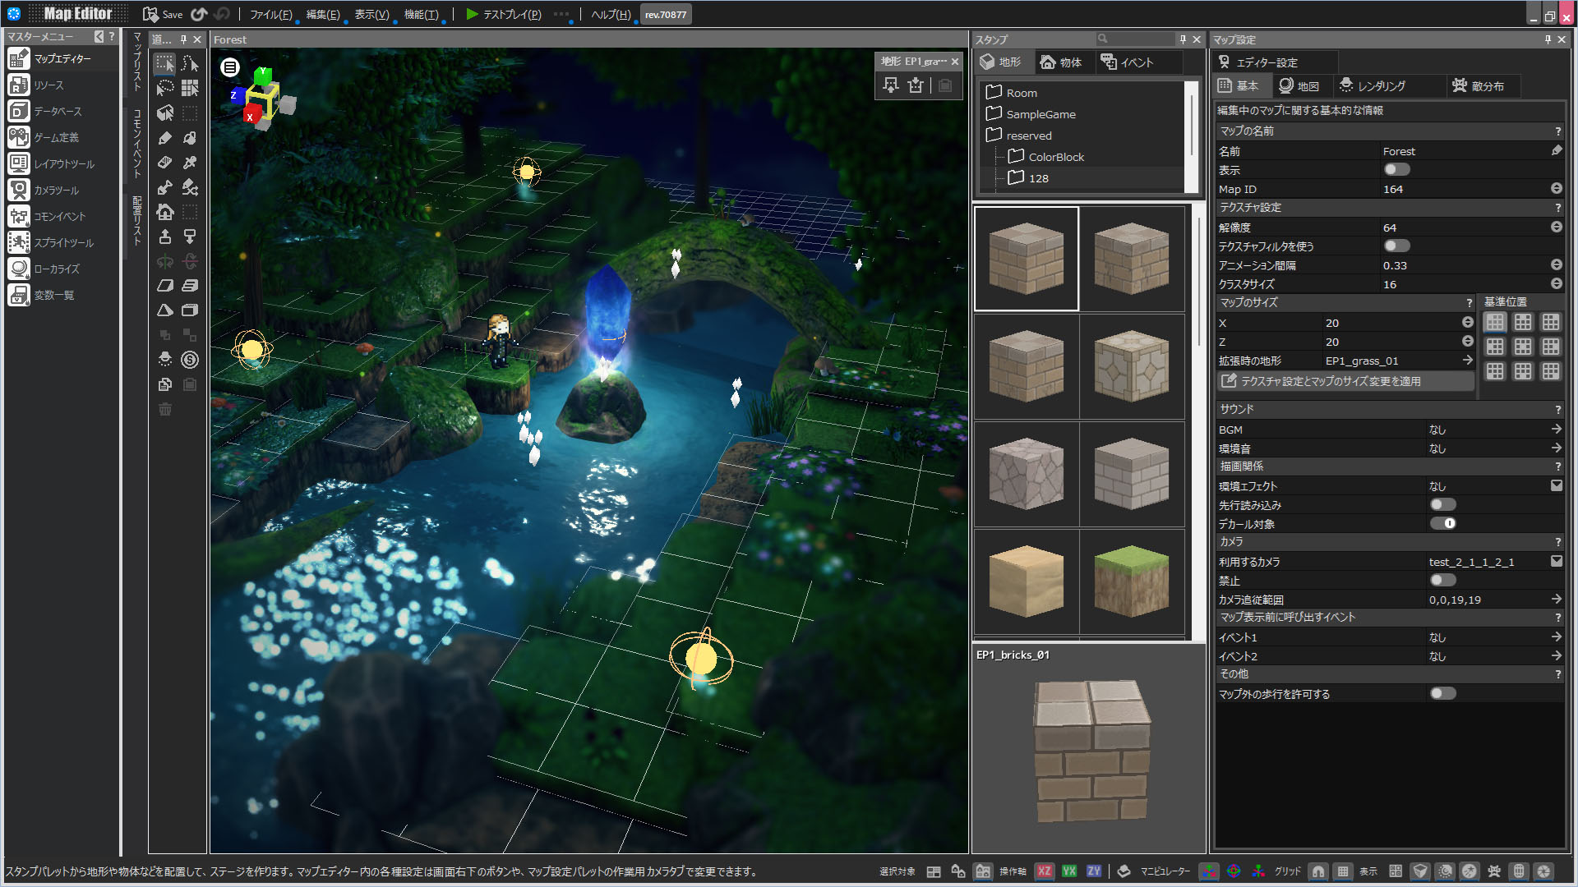Click the viewport hamburger menu icon
The image size is (1578, 887).
[230, 67]
